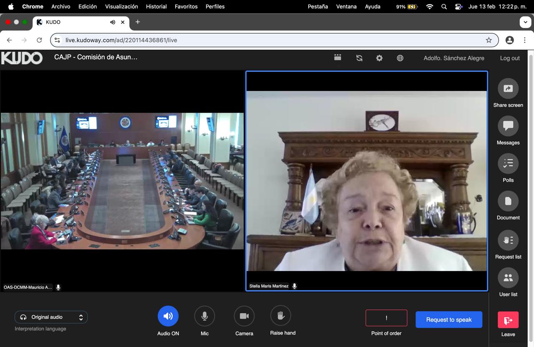Click the Request to speak button
The height and width of the screenshot is (347, 534).
(x=449, y=320)
